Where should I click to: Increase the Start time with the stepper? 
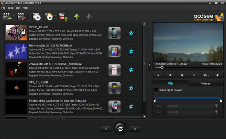(216, 105)
